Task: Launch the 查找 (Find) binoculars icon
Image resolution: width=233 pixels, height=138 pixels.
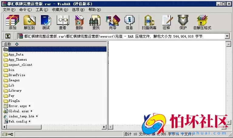Action: click(96, 22)
